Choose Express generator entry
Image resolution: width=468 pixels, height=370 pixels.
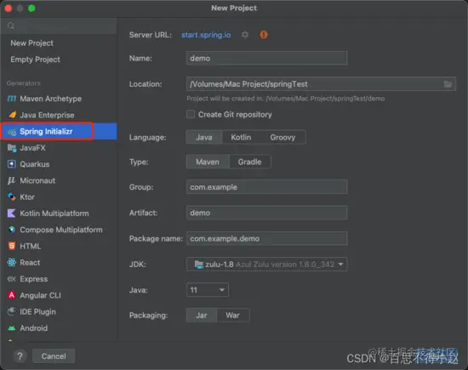point(59,279)
